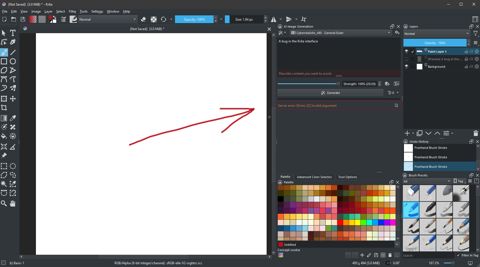Viewport: 480px width, 267px height.
Task: Open the Tag button in Brush Presets
Action: [x=459, y=181]
